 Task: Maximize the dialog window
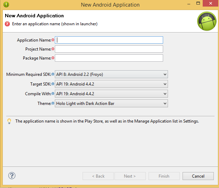coord(198,3)
